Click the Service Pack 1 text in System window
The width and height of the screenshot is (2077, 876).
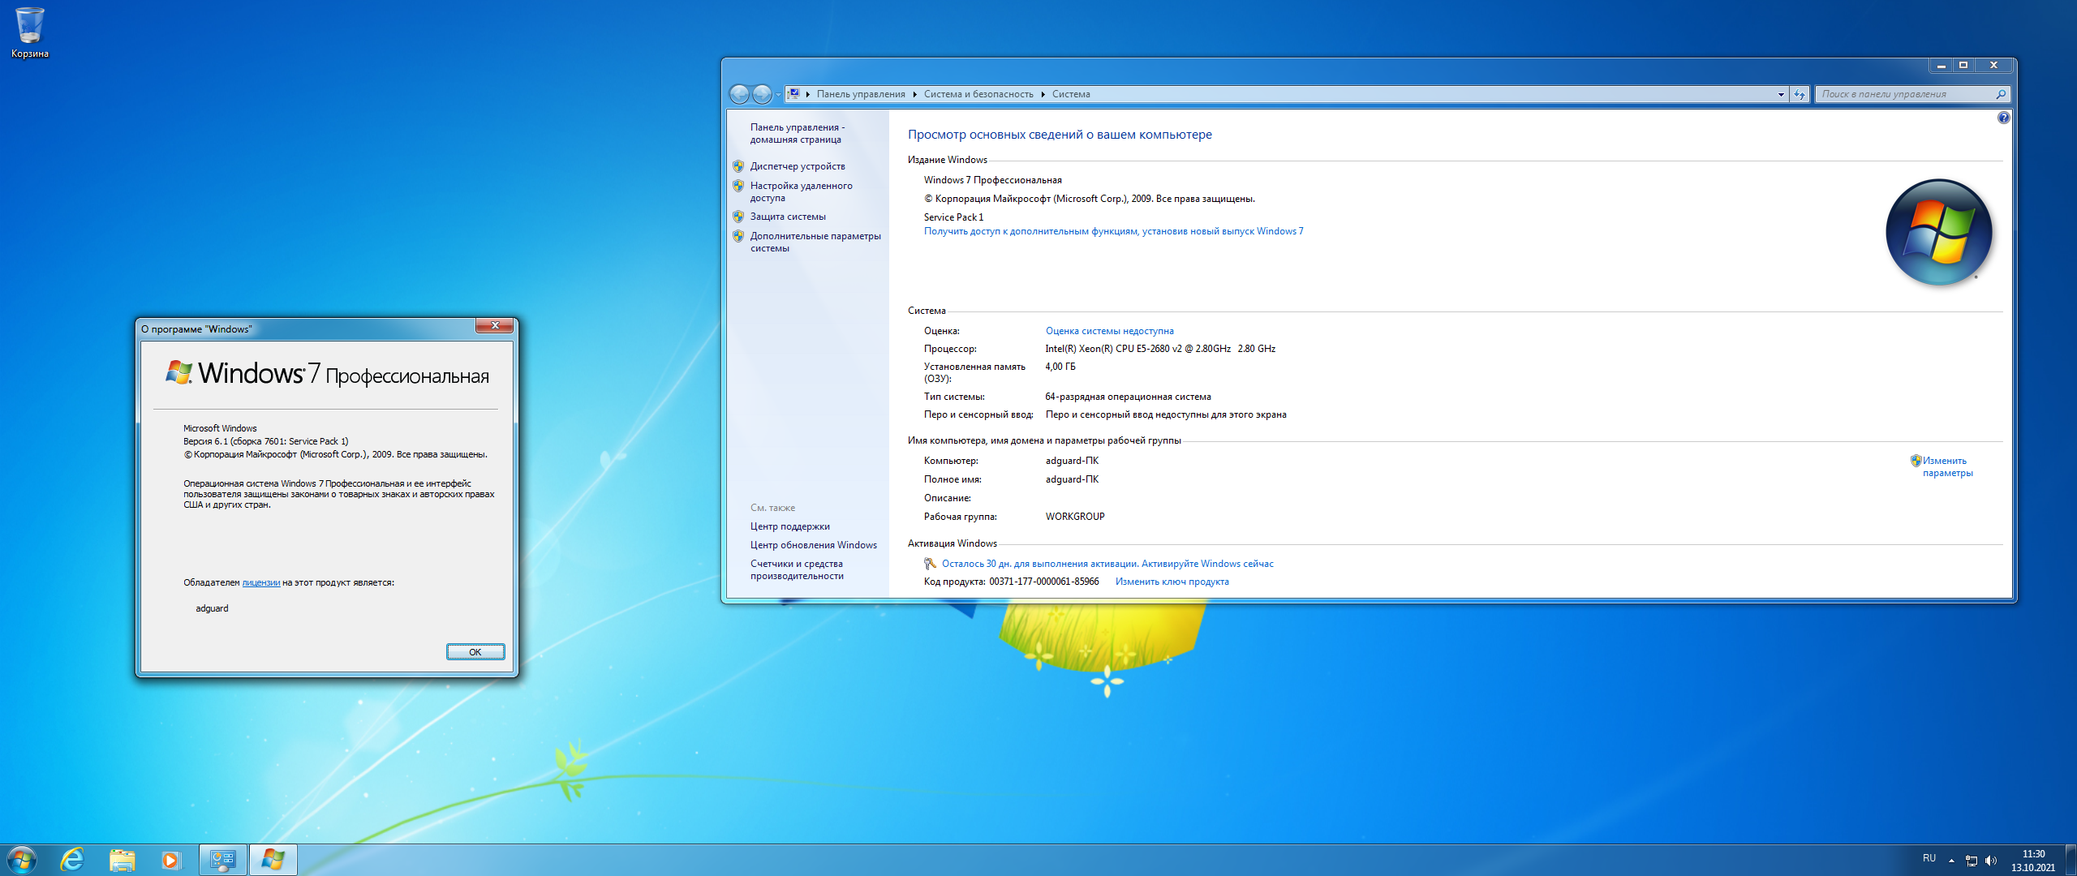tap(953, 217)
